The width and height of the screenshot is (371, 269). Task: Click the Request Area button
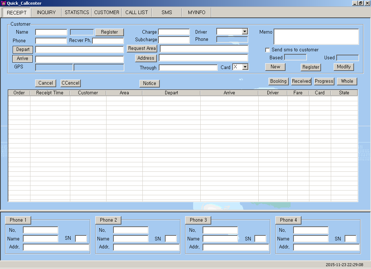click(x=142, y=48)
